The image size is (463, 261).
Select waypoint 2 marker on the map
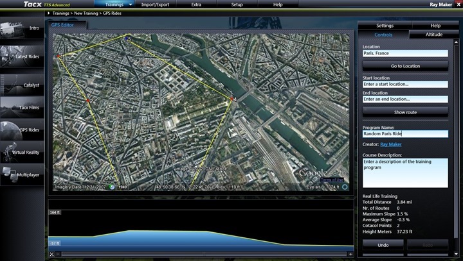coord(88,101)
